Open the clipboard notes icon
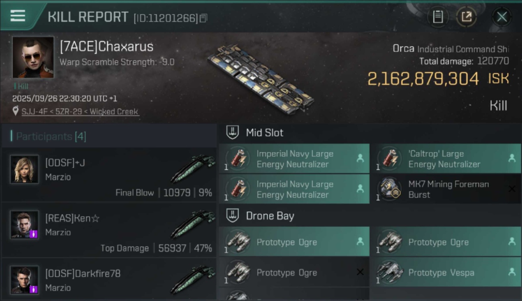 [x=438, y=17]
